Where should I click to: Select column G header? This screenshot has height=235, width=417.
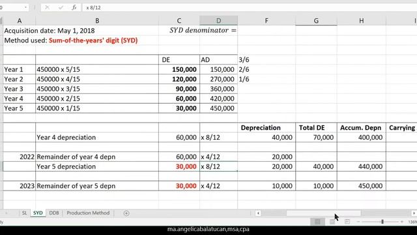pos(316,20)
